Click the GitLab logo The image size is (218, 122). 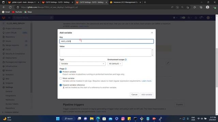tap(4, 18)
